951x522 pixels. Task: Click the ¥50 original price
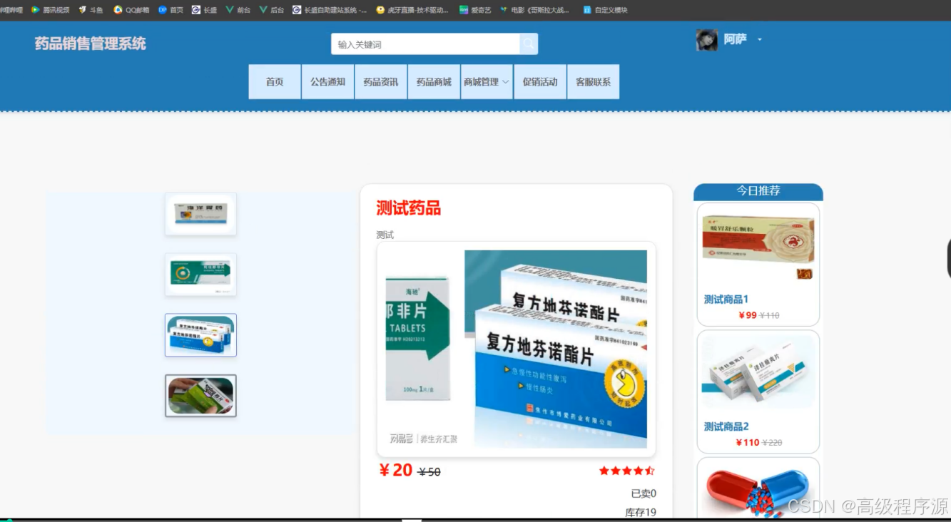(x=429, y=472)
